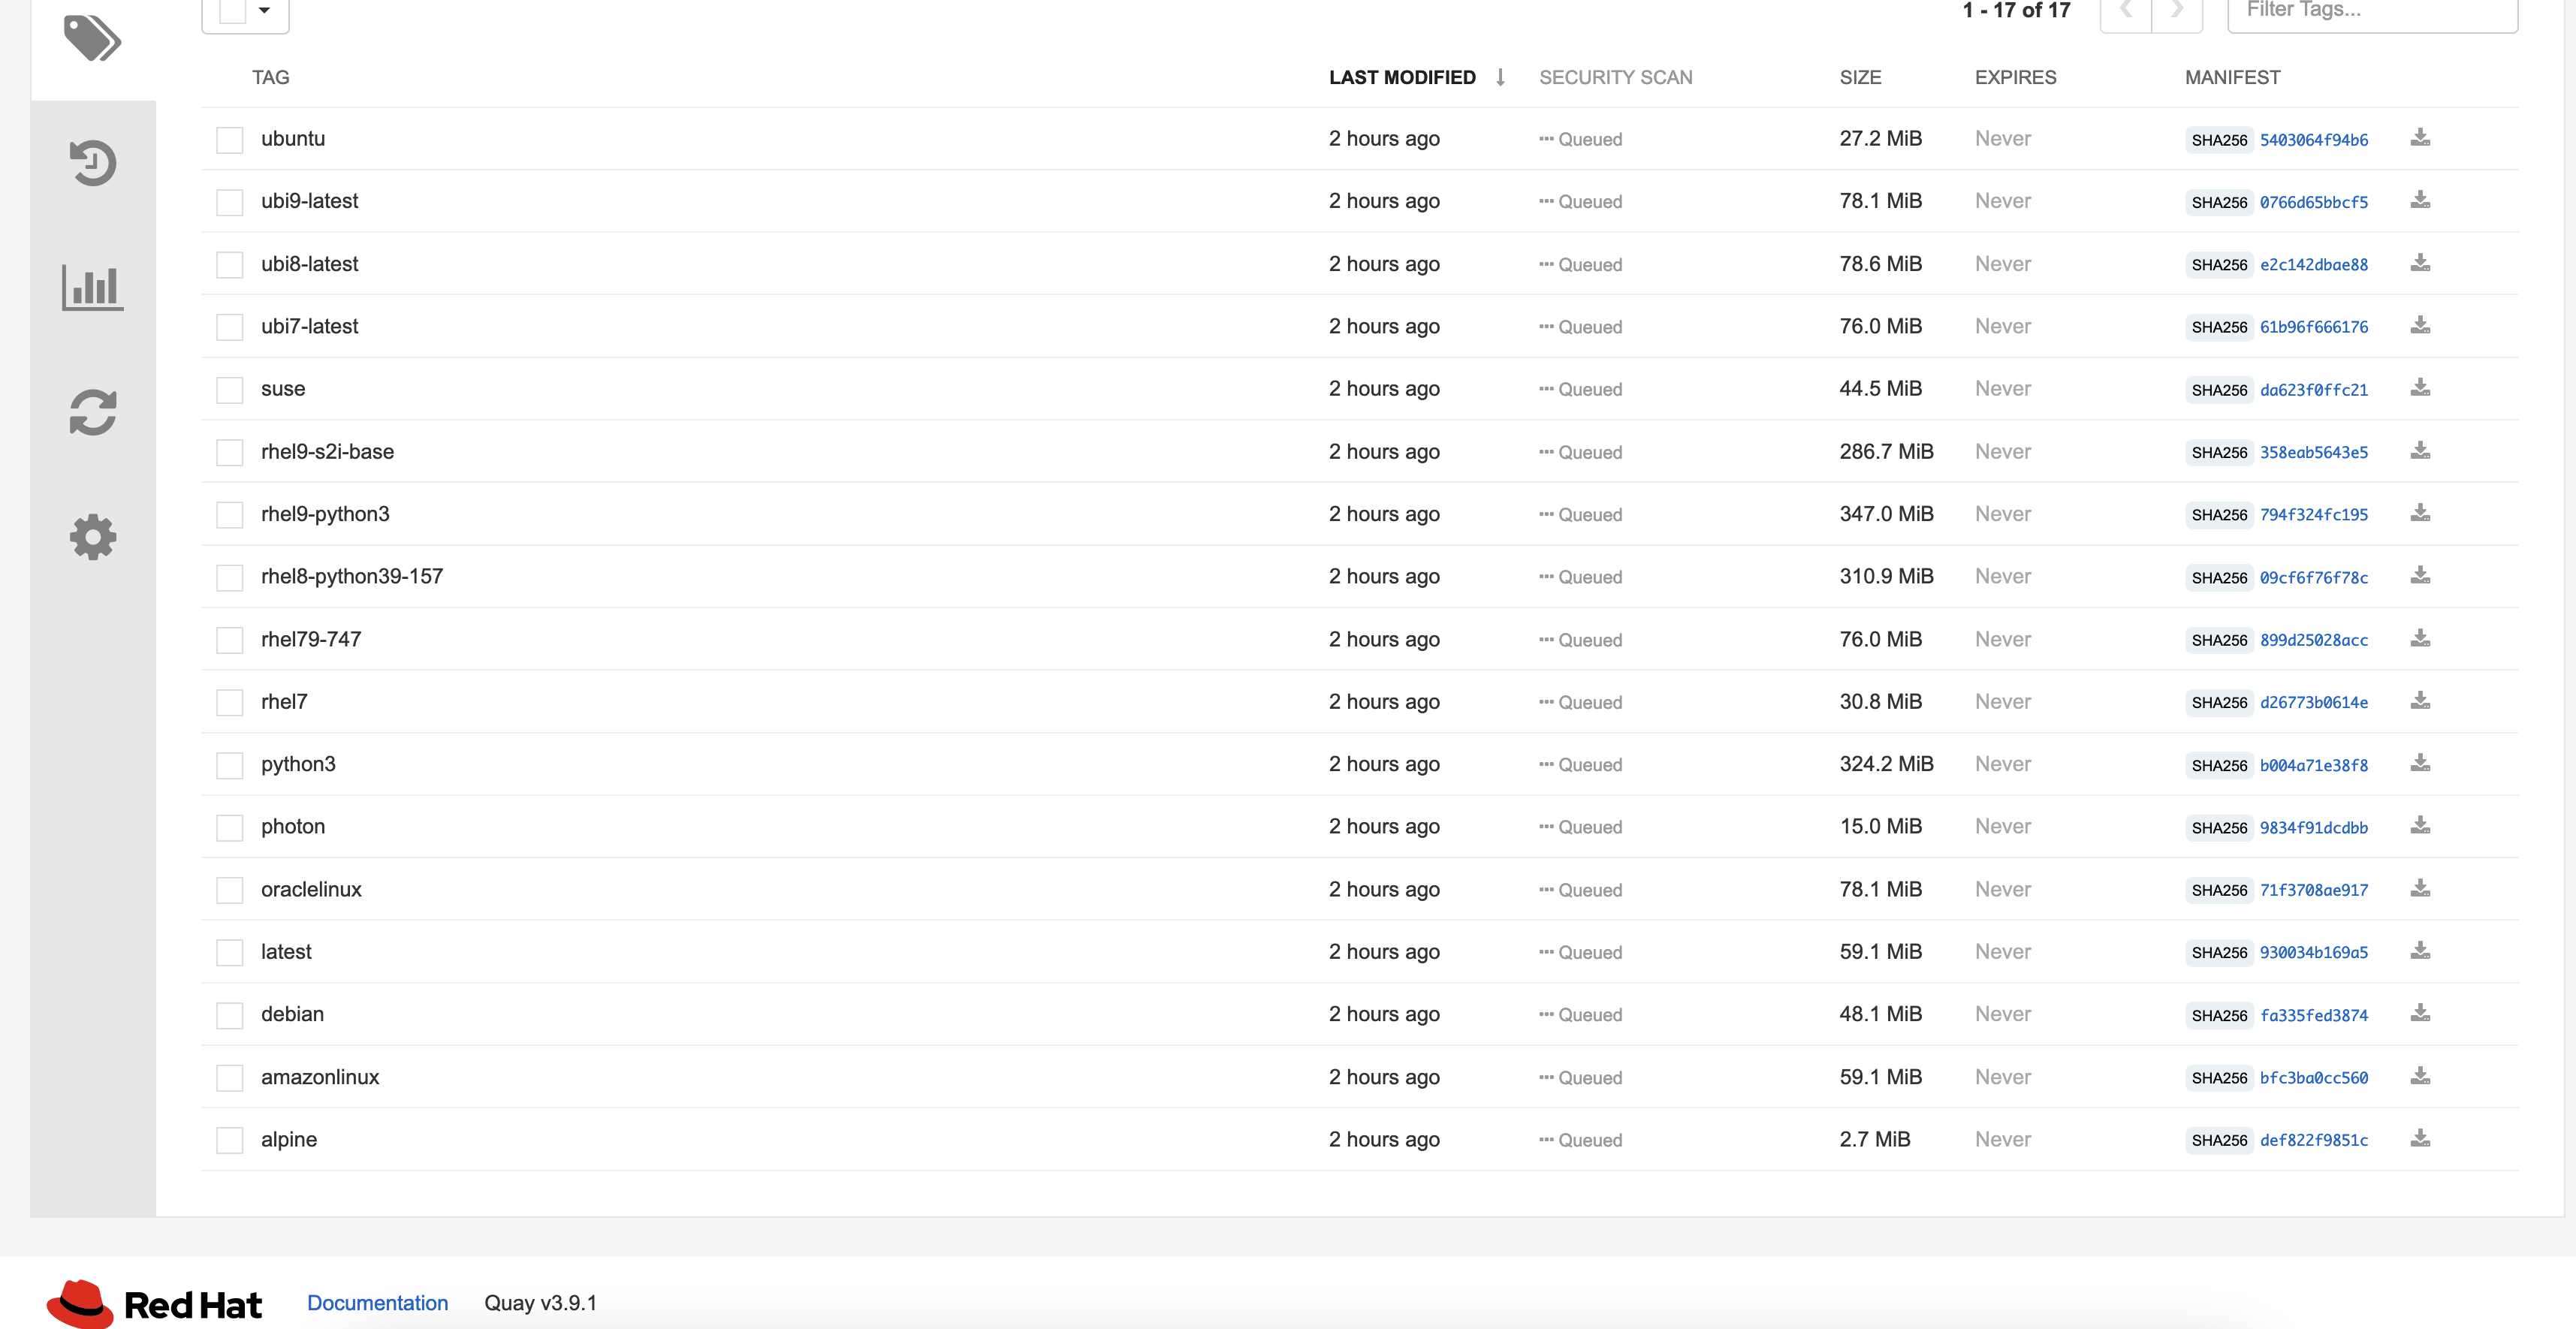Open the Mirroring sync arrows icon
Screen dimensions: 2576x1329
pyautogui.click(x=92, y=412)
